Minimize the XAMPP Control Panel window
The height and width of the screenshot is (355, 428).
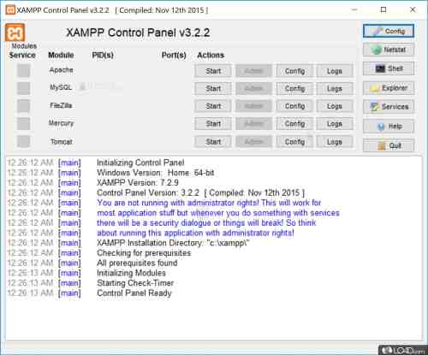pos(354,9)
